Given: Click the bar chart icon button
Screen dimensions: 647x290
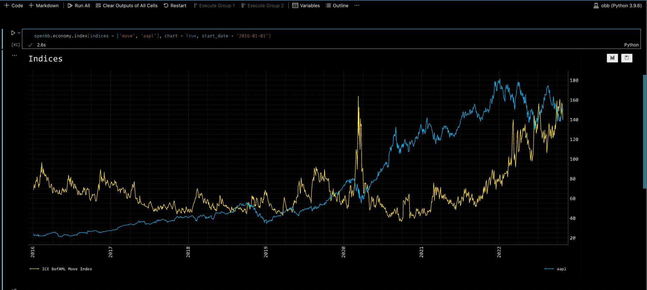Looking at the screenshot, I should 612,58.
